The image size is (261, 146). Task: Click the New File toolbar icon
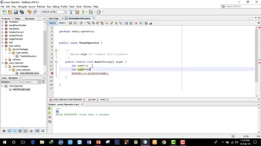tap(4, 12)
